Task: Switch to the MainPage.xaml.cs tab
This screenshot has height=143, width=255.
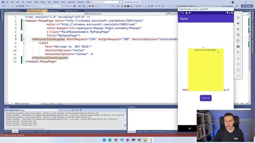Action: (72, 11)
